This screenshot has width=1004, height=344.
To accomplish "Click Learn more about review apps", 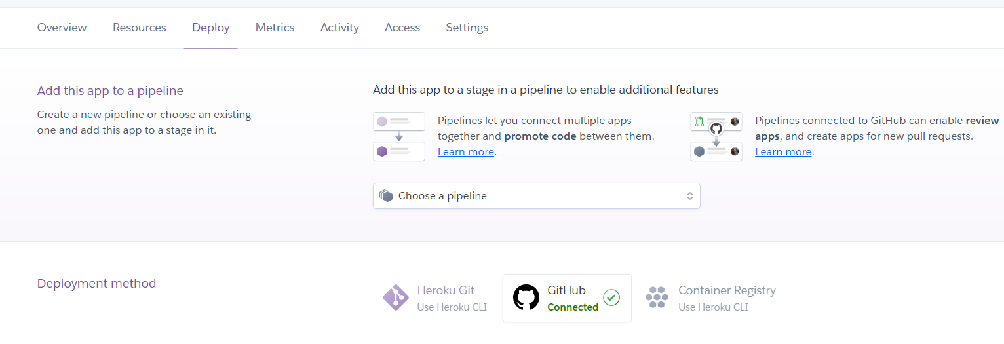I will pos(783,152).
